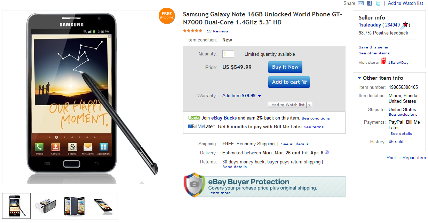This screenshot has width=428, height=223.
Task: Share the listing via email icon
Action: (x=361, y=3)
